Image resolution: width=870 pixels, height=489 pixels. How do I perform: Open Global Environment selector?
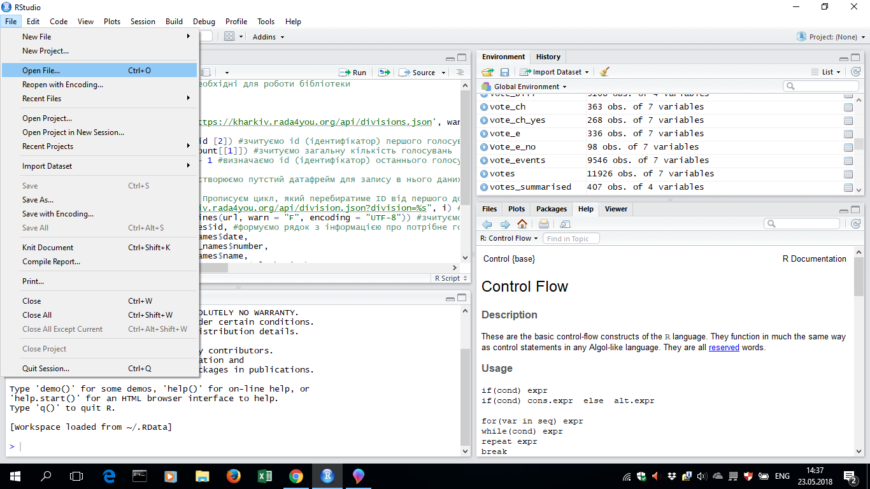524,87
